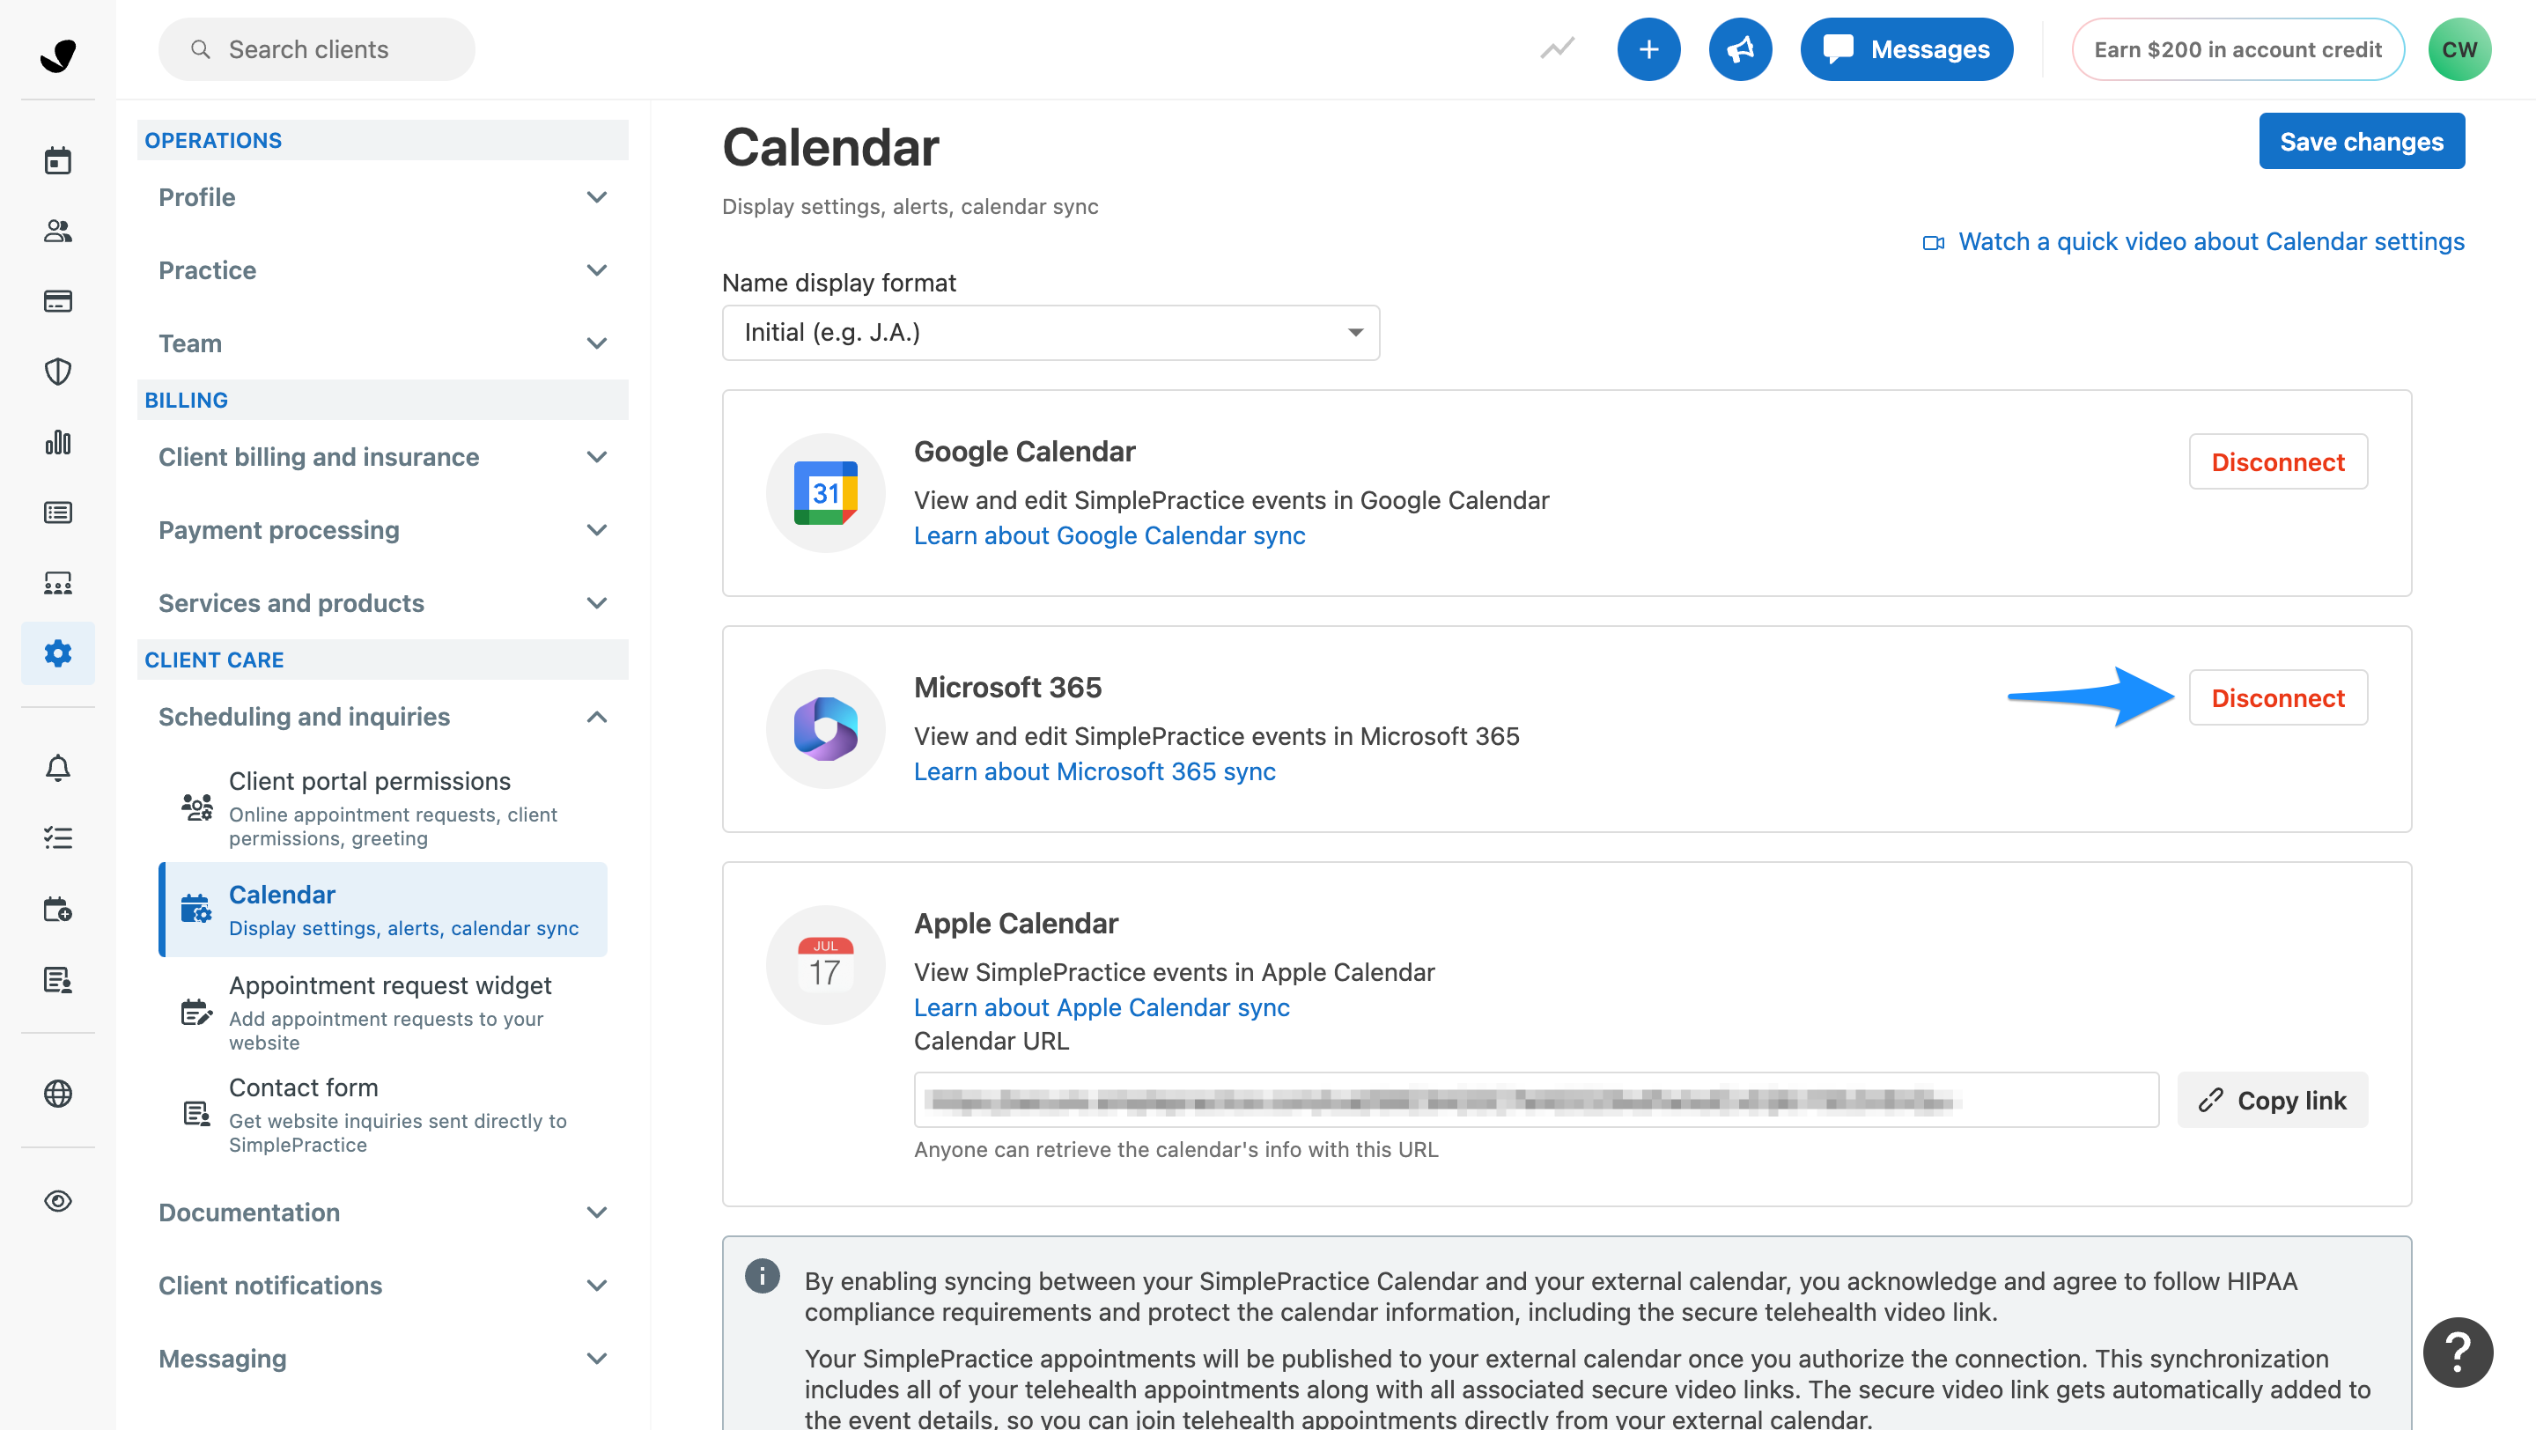Select the Calendar settings menu item
Viewport: 2536px width, 1430px height.
point(383,910)
